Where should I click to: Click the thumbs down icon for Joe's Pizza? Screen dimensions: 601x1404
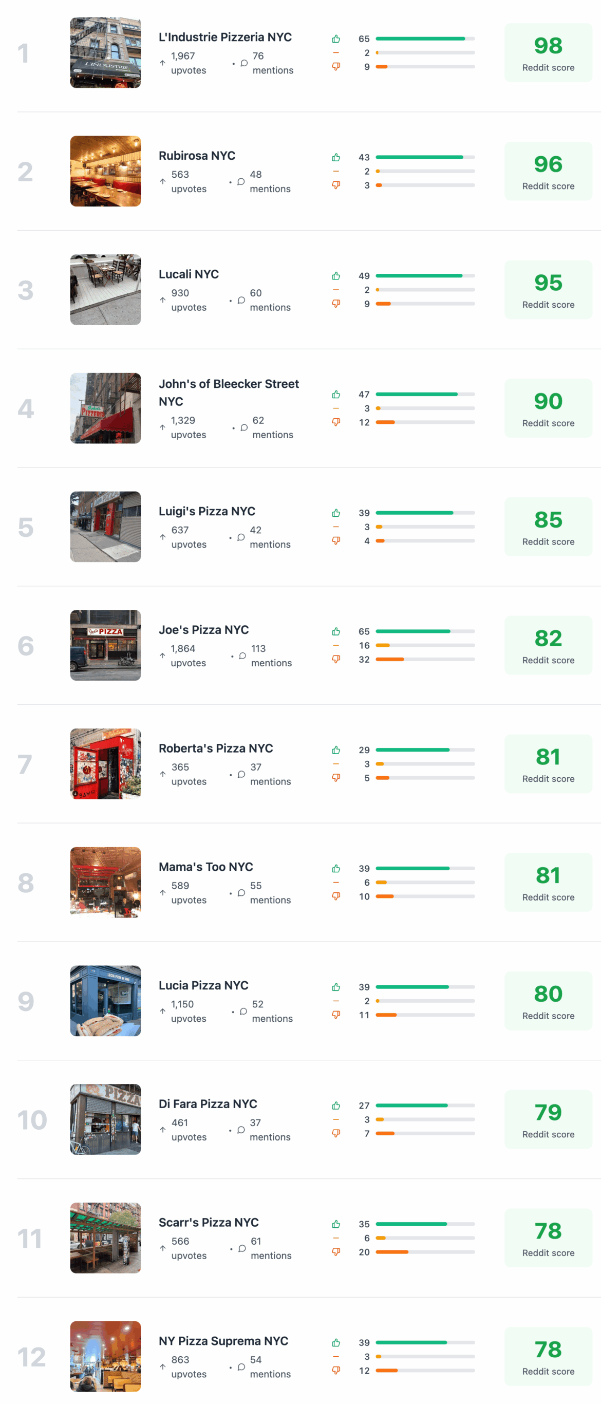336,659
